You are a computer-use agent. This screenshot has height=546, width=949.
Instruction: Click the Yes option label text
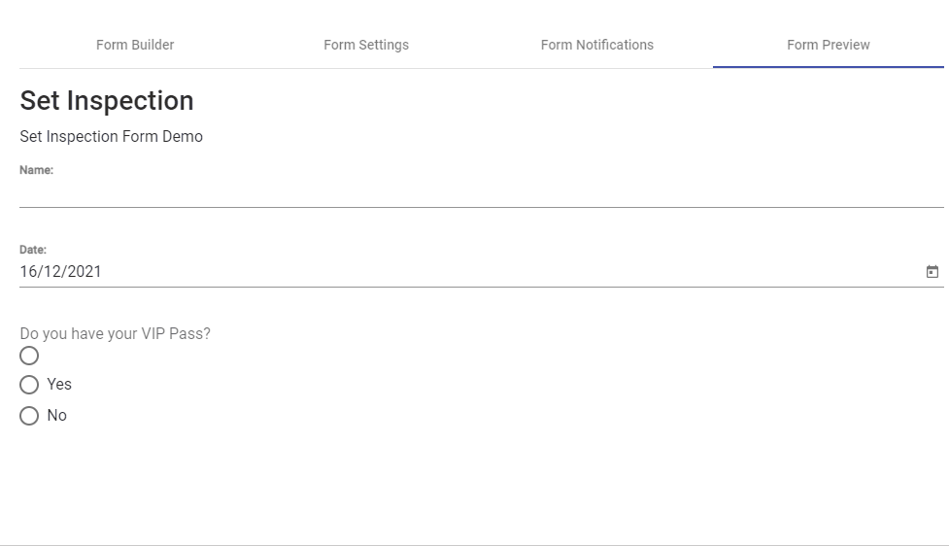[x=59, y=385]
